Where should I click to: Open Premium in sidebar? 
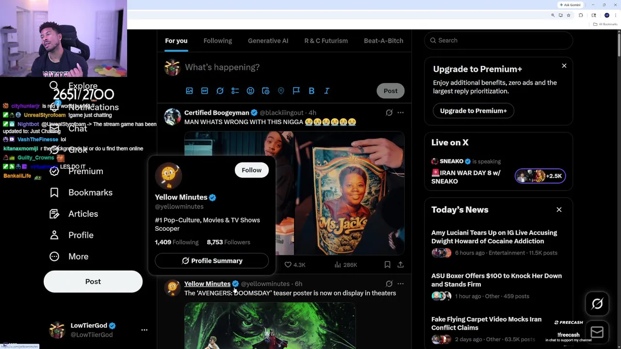[x=76, y=171]
